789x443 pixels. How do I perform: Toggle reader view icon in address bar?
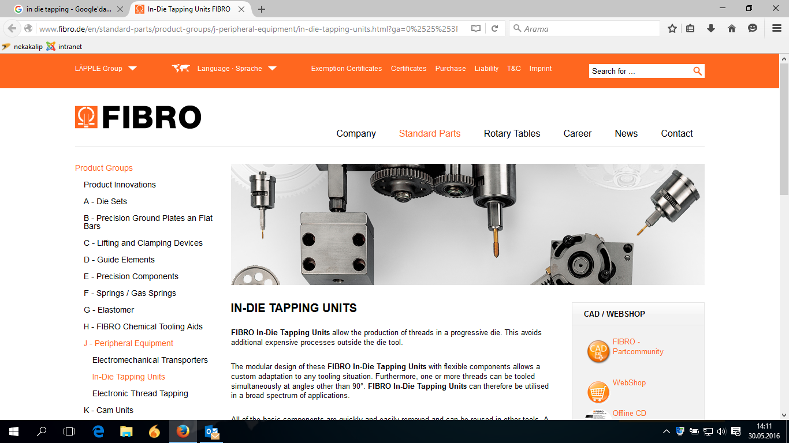(476, 28)
